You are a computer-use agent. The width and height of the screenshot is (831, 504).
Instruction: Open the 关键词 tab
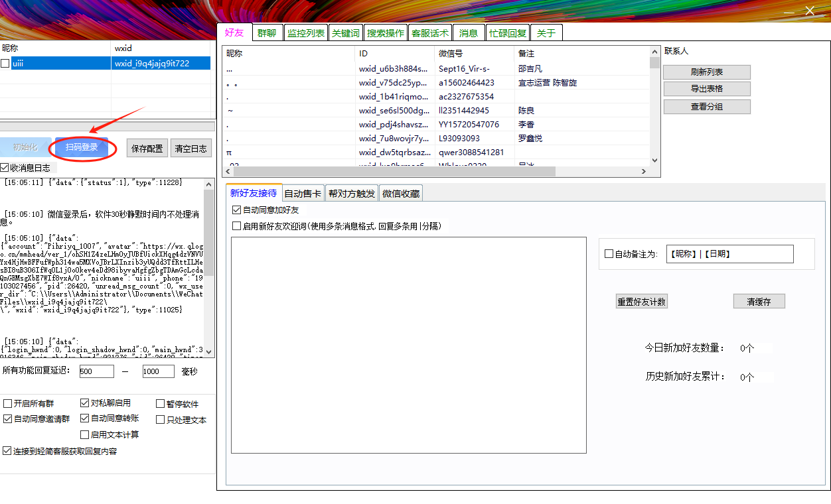click(x=345, y=32)
